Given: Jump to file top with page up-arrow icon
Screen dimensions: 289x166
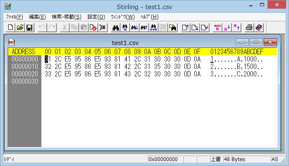Looking at the screenshot, I should coord(185,28).
